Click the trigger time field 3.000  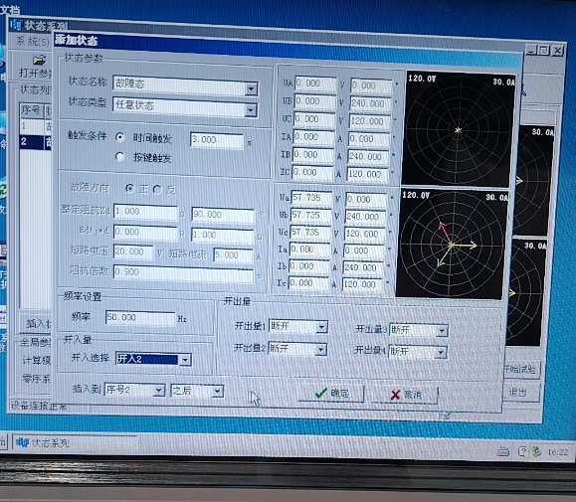216,140
